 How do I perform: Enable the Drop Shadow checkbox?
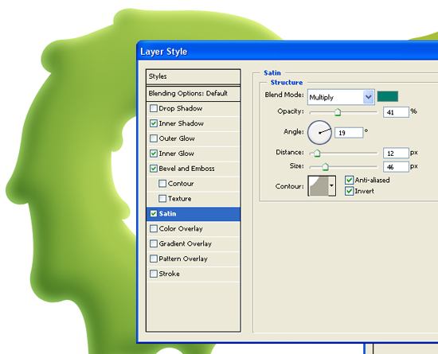pyautogui.click(x=154, y=108)
